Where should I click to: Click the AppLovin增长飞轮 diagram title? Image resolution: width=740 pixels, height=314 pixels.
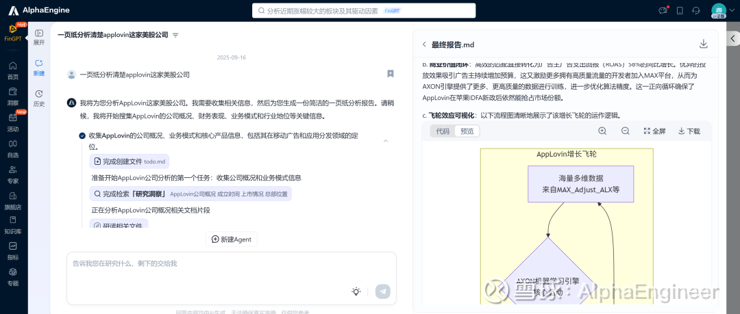pos(567,154)
